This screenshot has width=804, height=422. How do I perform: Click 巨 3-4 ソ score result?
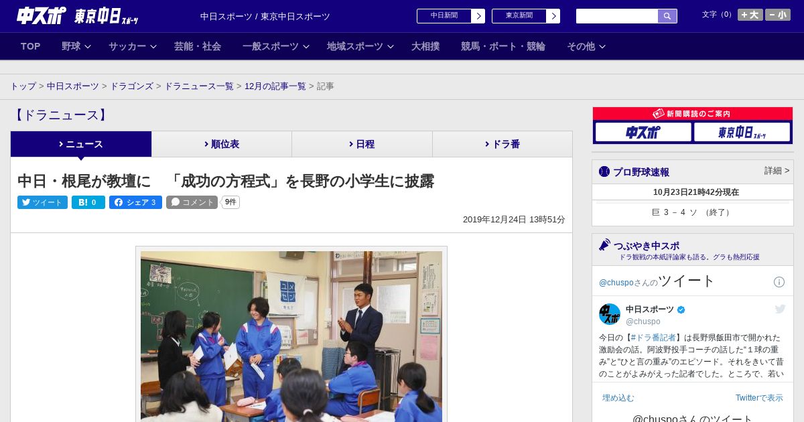click(x=692, y=212)
